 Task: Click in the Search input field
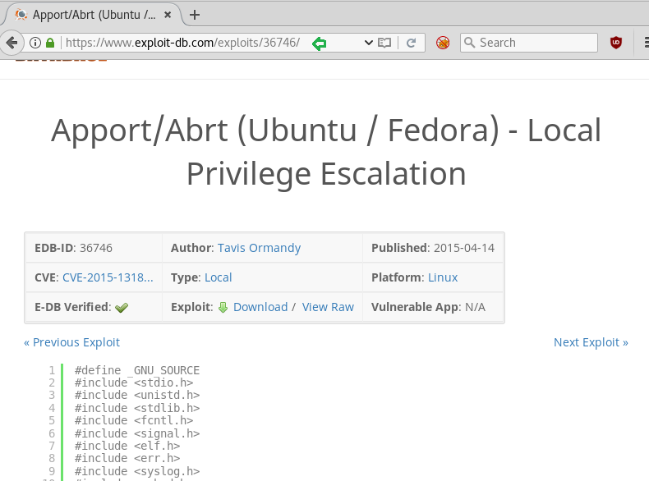point(536,43)
